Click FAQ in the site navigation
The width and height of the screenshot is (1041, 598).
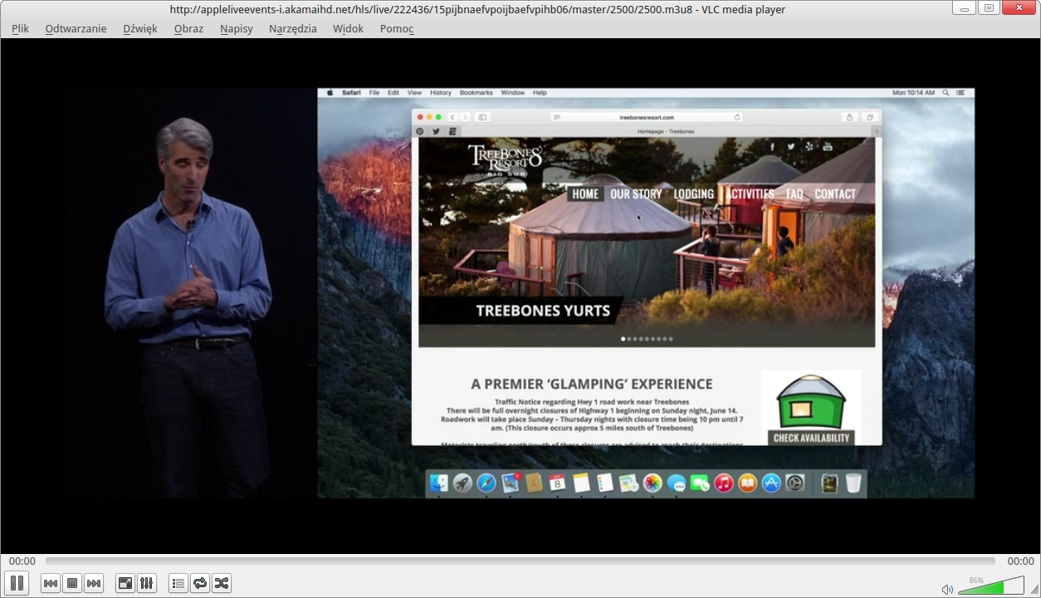point(794,194)
